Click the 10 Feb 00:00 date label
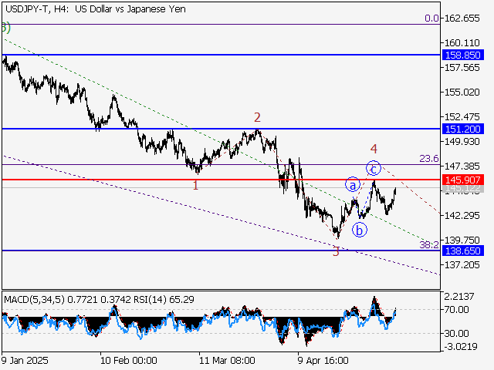The image size is (494, 370). point(129,360)
